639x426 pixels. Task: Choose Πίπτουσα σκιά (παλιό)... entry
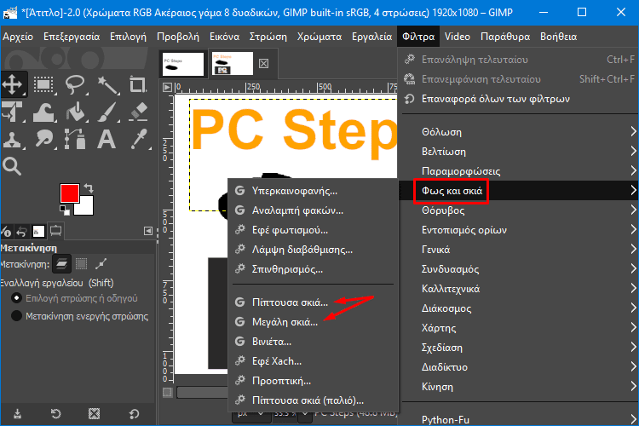pos(313,400)
